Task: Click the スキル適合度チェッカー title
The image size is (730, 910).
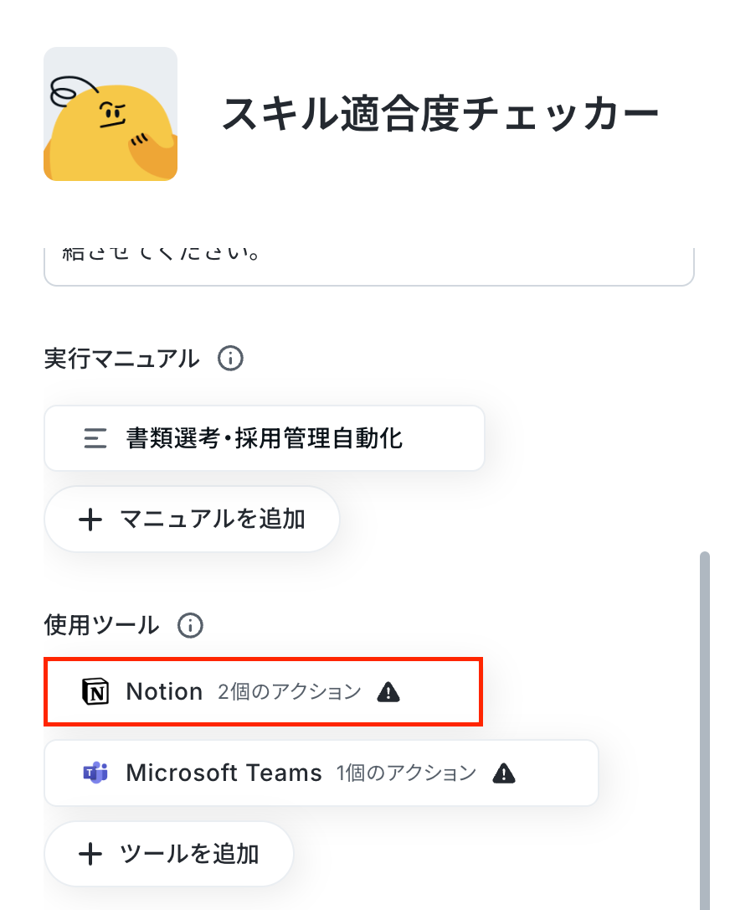Action: tap(440, 114)
